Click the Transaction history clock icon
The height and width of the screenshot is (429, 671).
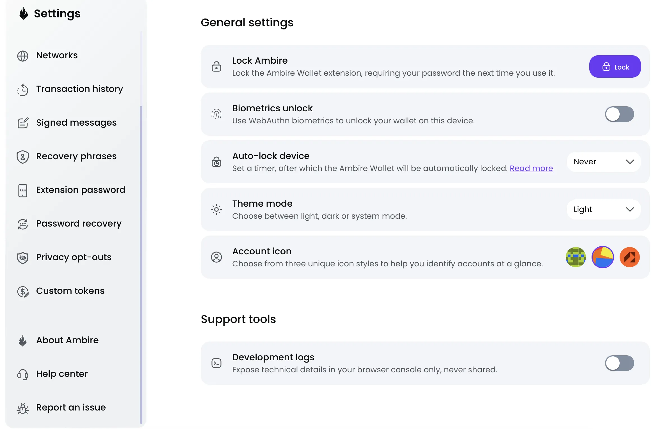[23, 90]
